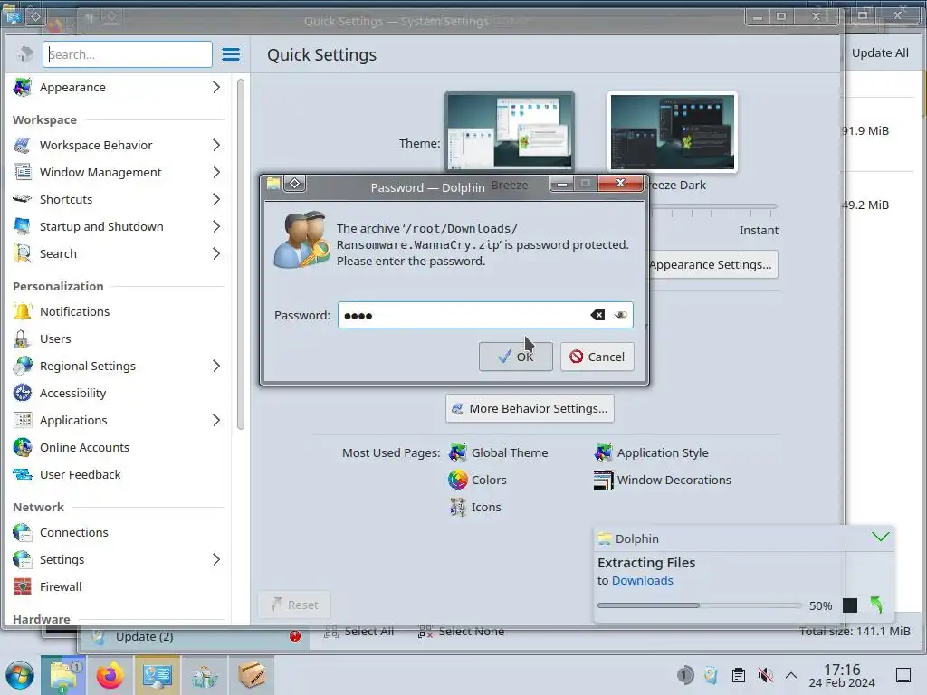Switch to System Settings taskbar entry
Screen dimensions: 927x695
pyautogui.click(x=157, y=675)
